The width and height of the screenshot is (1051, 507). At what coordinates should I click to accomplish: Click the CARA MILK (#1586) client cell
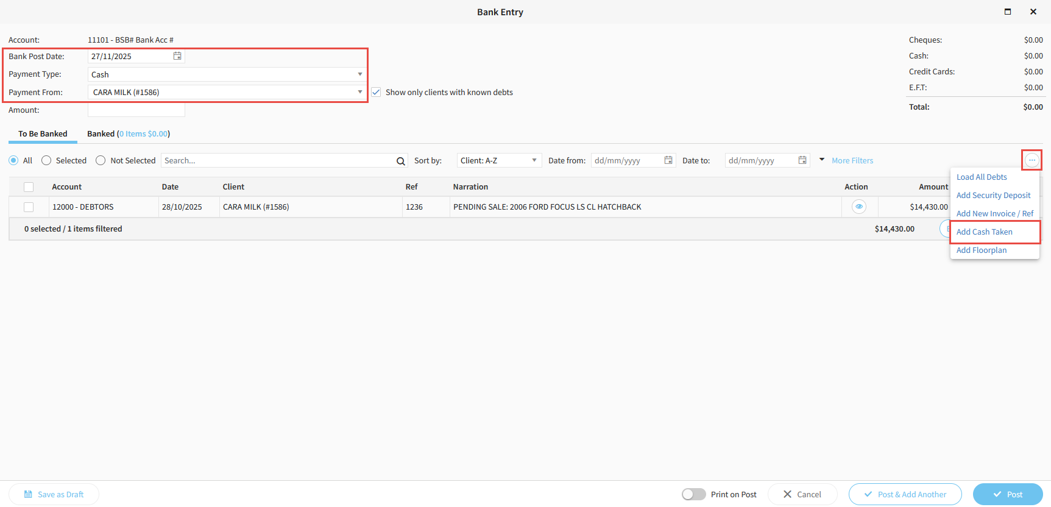click(x=311, y=207)
